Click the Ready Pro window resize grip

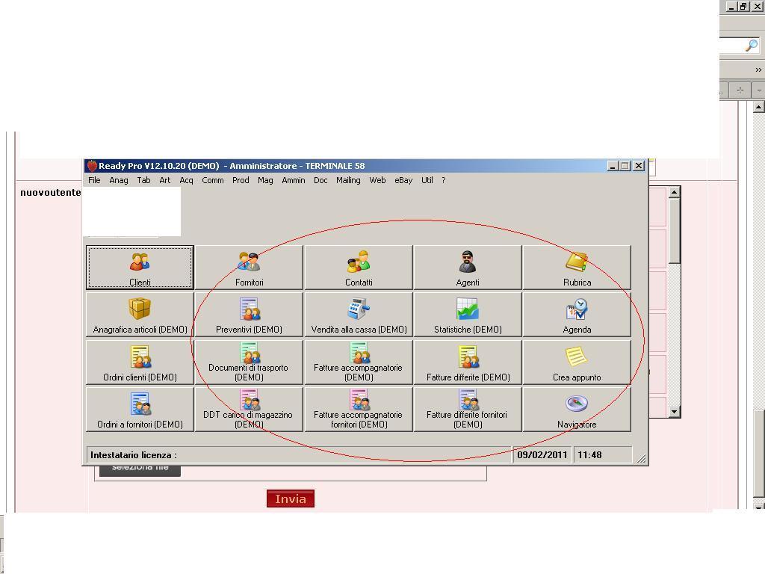(642, 458)
